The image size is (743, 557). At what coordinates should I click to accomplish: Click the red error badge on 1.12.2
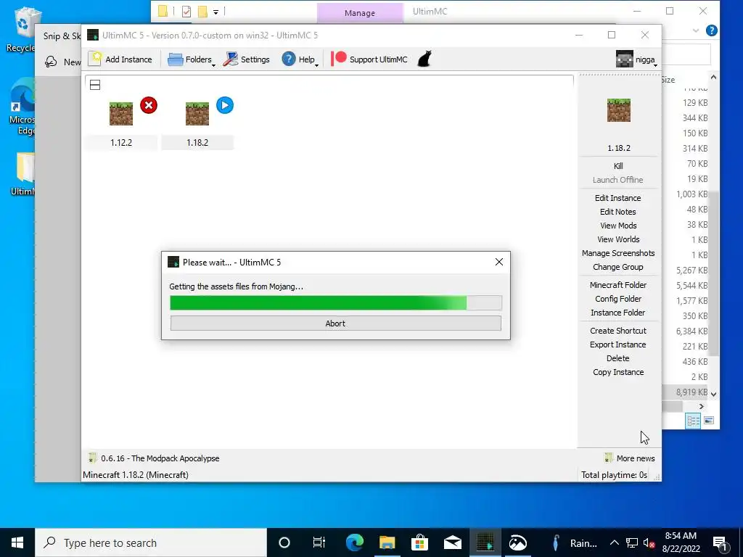point(149,105)
